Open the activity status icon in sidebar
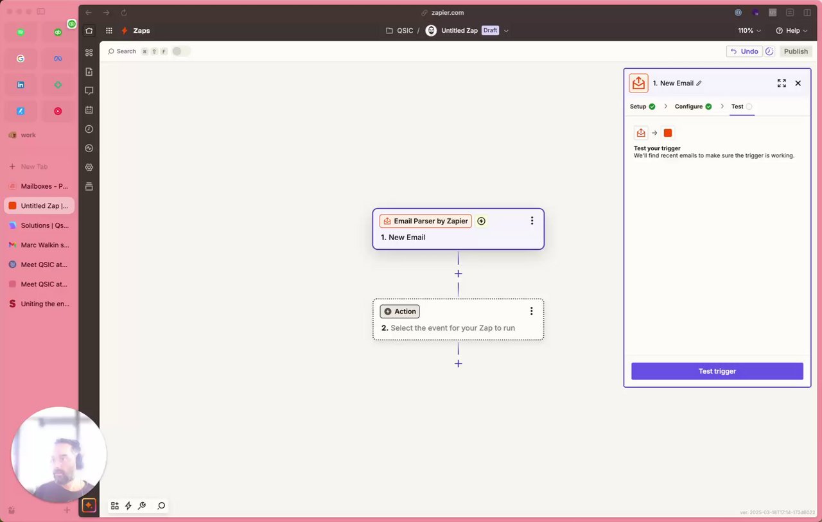The height and width of the screenshot is (522, 822). pos(89,148)
